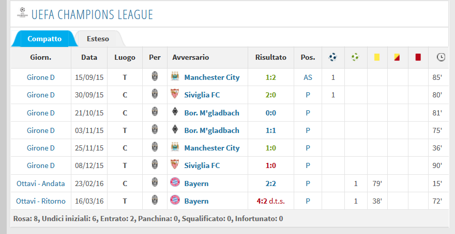
Task: Click the AS position link in first row
Action: (x=308, y=77)
